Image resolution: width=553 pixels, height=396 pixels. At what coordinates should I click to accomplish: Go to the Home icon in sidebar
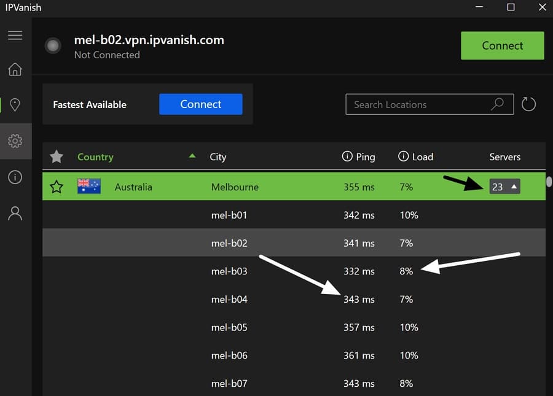coord(15,69)
